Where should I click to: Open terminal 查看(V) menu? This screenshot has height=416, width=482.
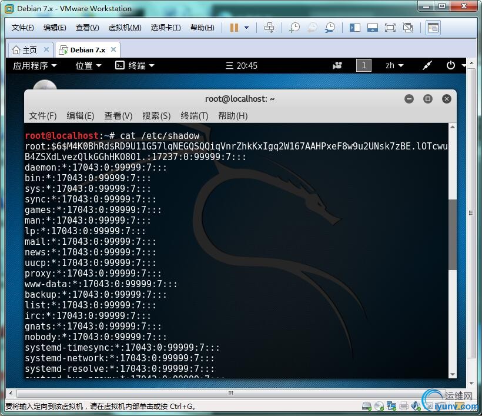(118, 116)
